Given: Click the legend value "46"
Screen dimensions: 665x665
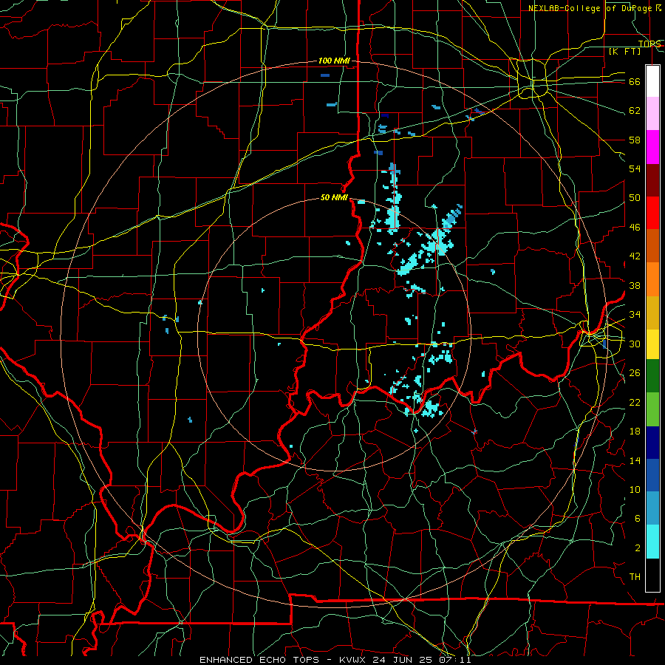Looking at the screenshot, I should 635,228.
